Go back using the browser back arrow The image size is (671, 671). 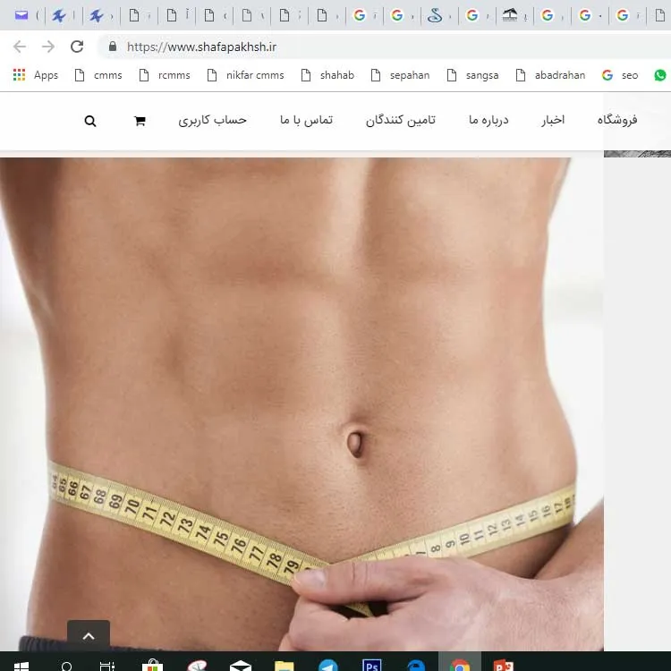tap(20, 47)
